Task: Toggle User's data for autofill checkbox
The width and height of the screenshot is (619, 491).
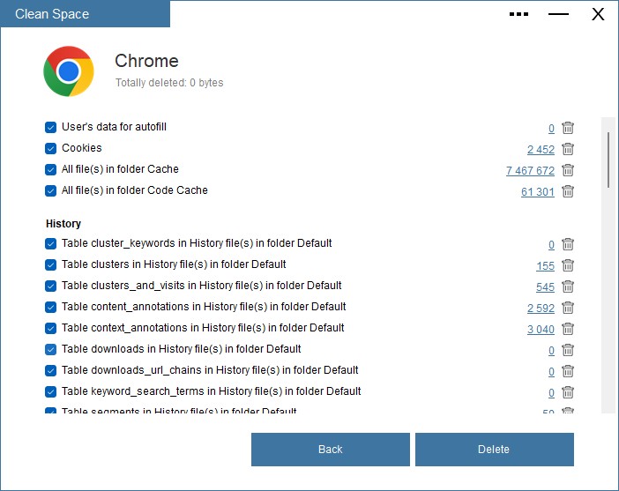Action: point(51,127)
